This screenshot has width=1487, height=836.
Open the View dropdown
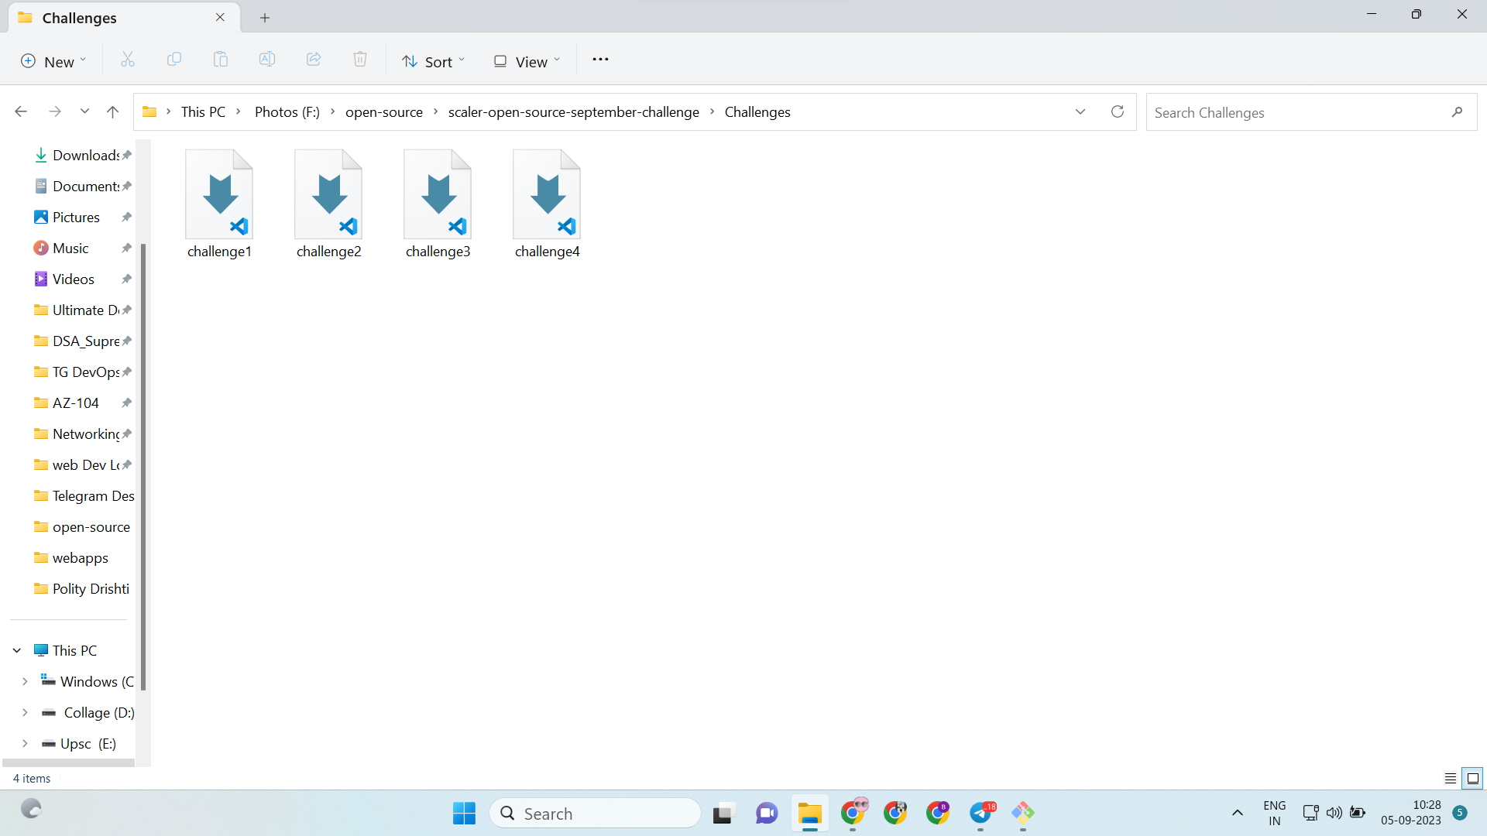coord(526,60)
